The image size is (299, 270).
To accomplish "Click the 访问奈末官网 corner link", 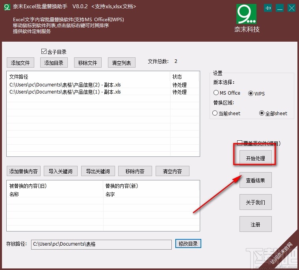I will 281,253.
